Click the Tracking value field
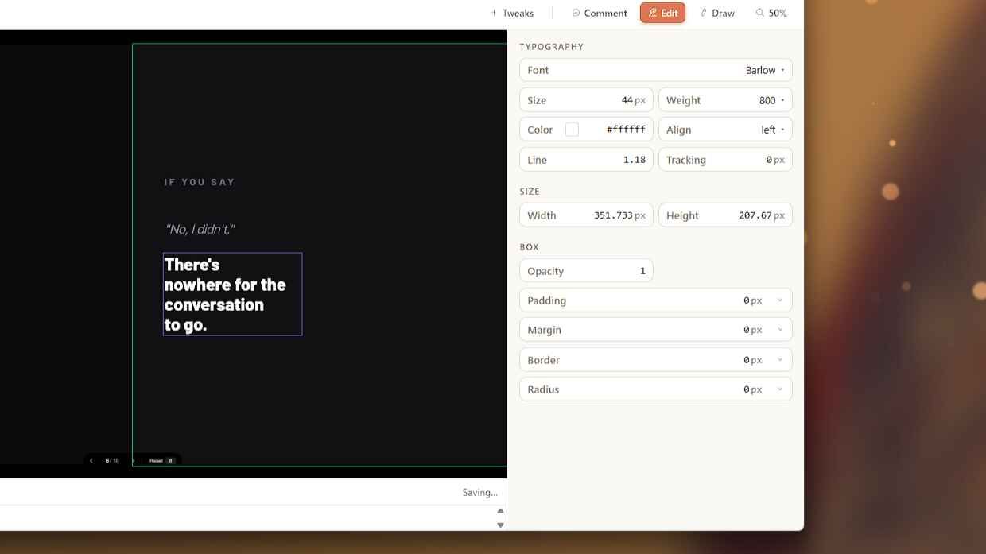Image resolution: width=986 pixels, height=554 pixels. 725,160
